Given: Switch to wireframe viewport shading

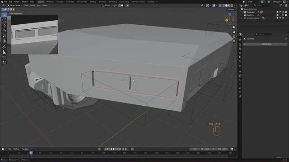Looking at the screenshot, I should click(x=224, y=5).
